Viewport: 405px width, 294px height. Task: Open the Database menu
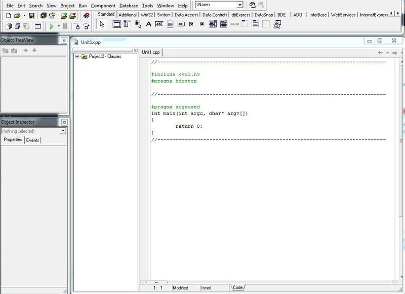pyautogui.click(x=129, y=6)
